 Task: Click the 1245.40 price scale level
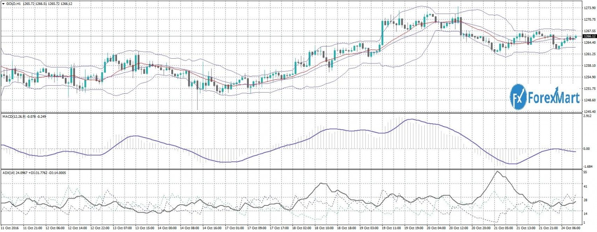coord(589,111)
